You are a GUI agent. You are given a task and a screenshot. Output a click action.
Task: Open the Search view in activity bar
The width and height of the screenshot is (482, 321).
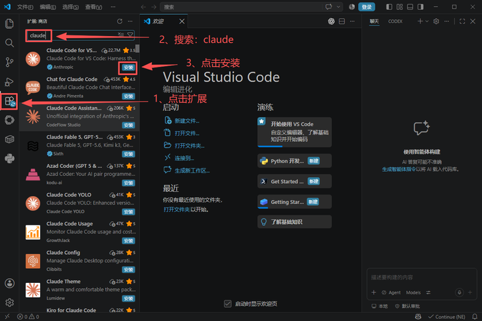pyautogui.click(x=9, y=43)
